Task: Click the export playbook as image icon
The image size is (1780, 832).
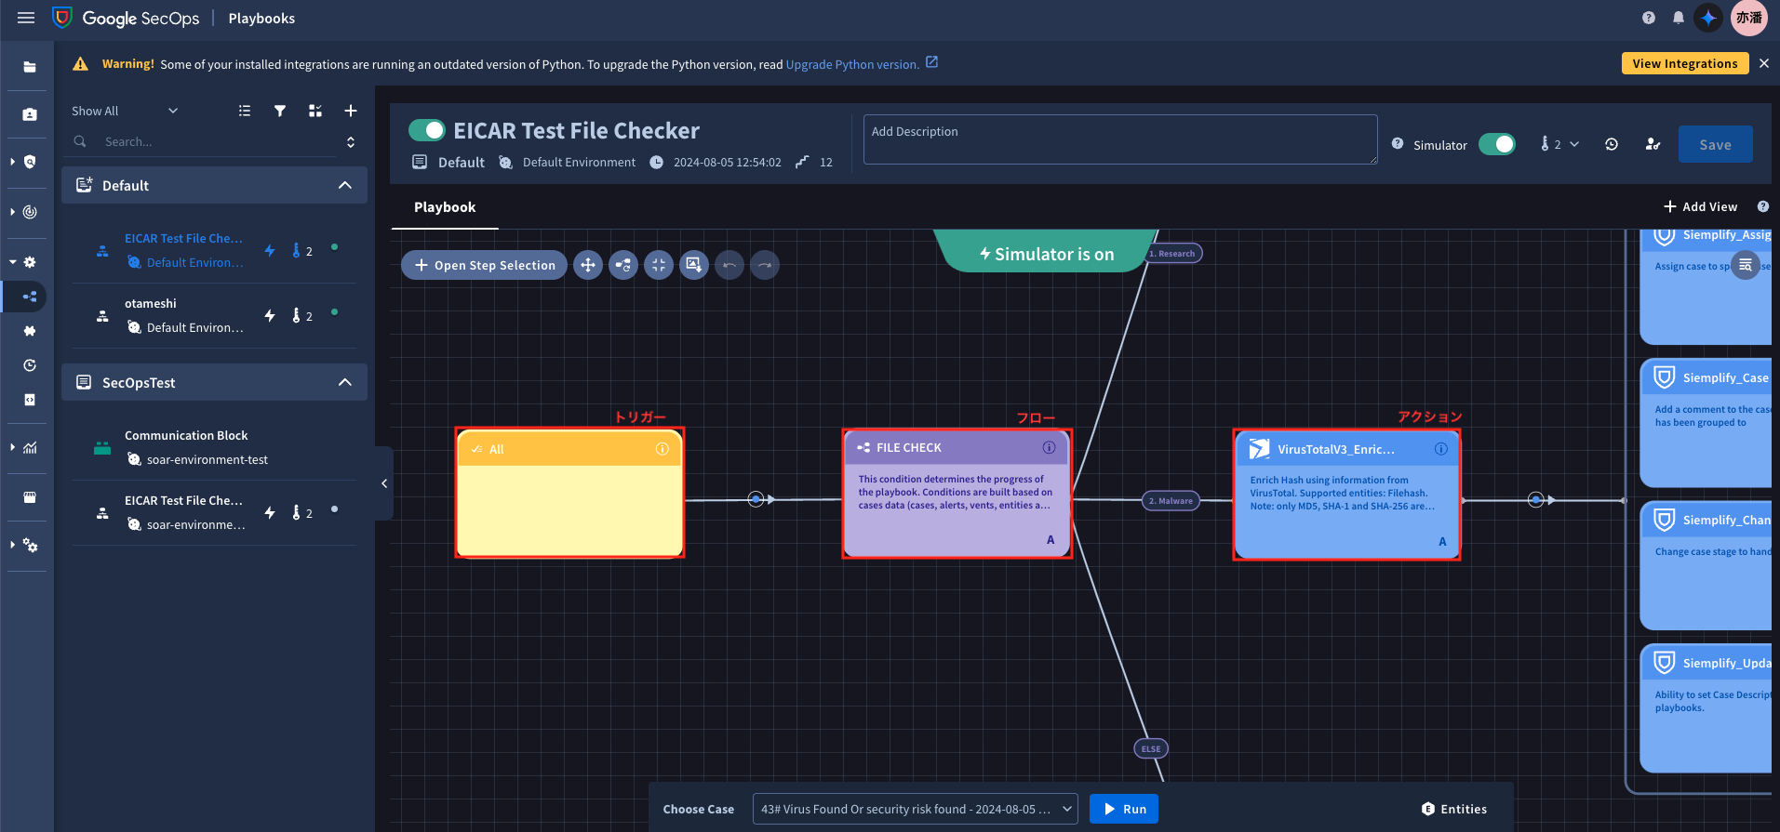Action: [x=694, y=265]
